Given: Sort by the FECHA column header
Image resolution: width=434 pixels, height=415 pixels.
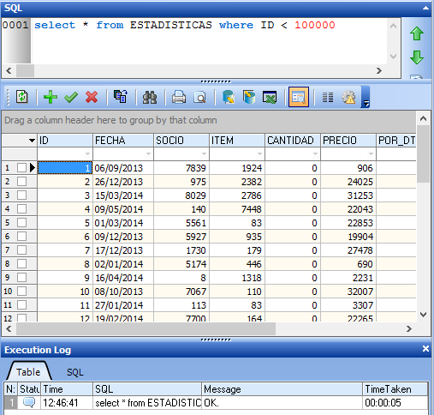Looking at the screenshot, I should click(x=123, y=141).
